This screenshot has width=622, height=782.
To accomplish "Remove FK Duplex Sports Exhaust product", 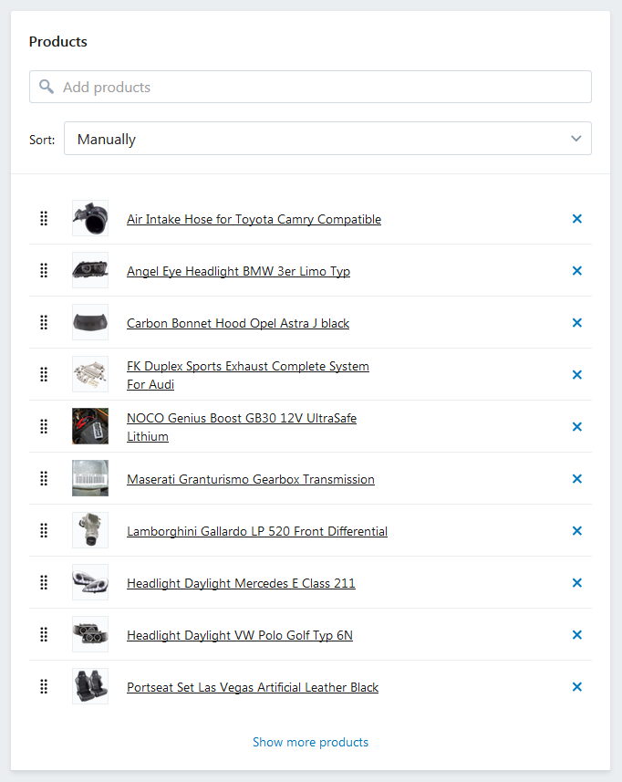I will click(x=576, y=374).
